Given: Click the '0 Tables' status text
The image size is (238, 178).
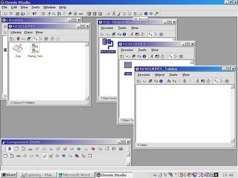Looking at the screenshot, I should 142,145.
